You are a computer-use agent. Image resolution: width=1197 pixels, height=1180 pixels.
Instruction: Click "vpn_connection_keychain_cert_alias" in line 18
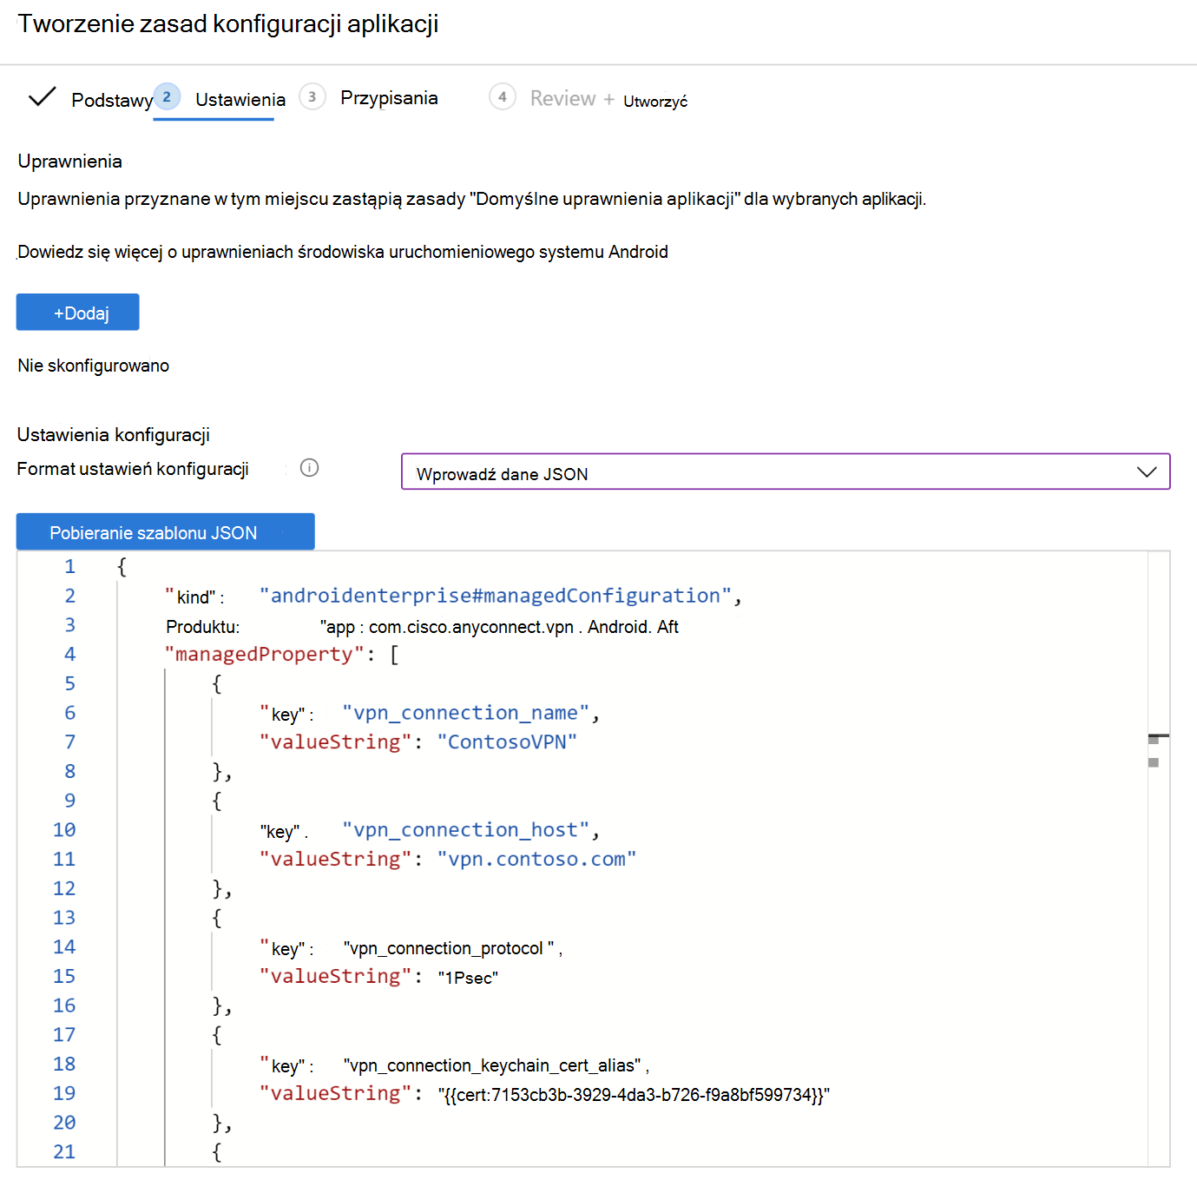[492, 1065]
